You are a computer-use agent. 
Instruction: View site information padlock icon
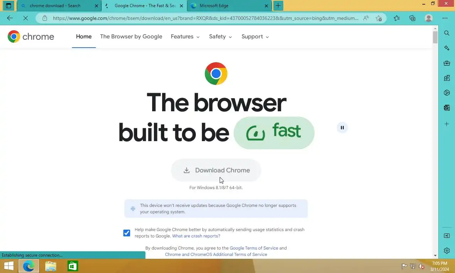44,18
